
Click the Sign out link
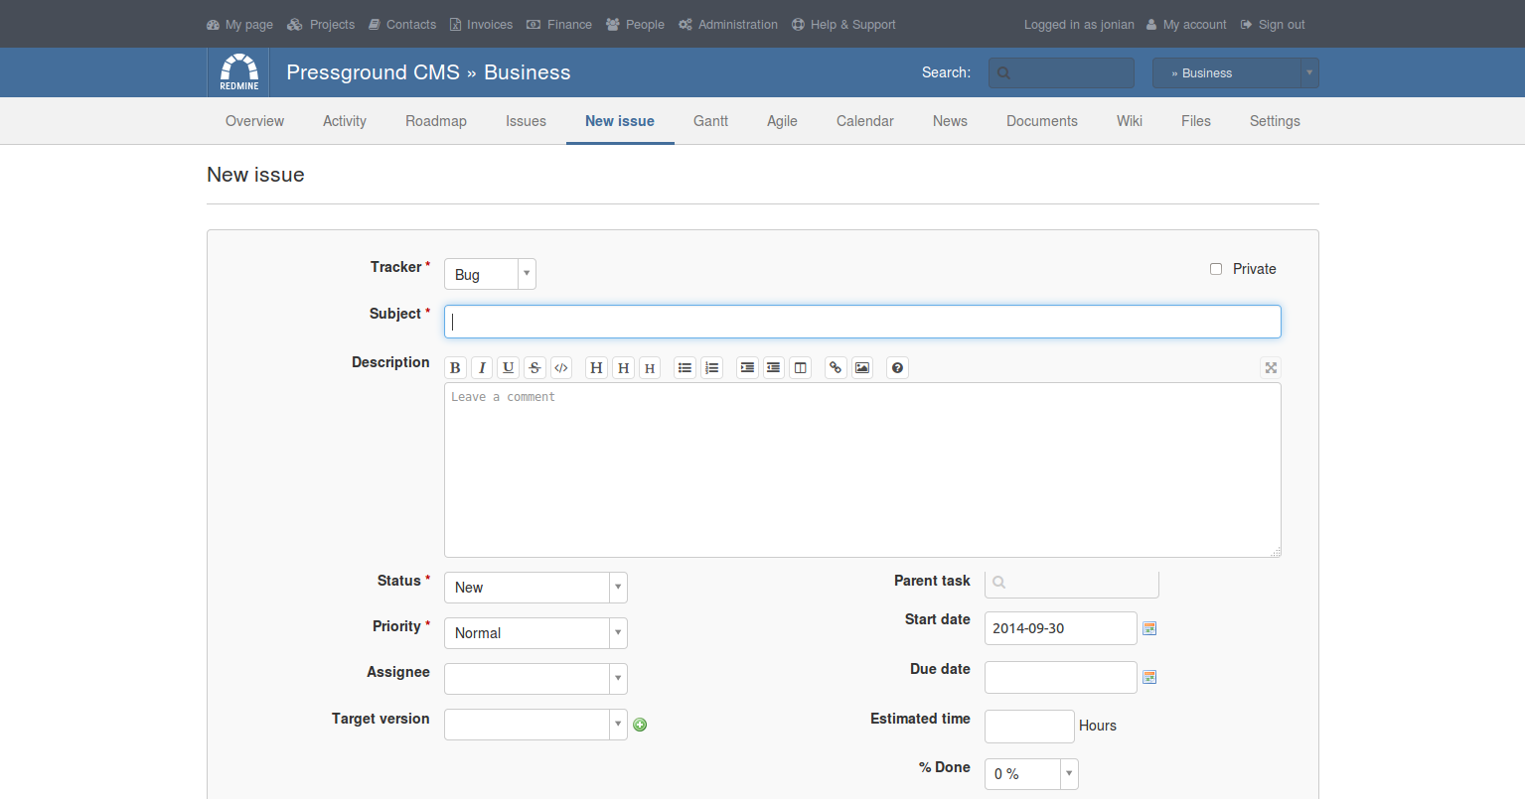click(1281, 25)
